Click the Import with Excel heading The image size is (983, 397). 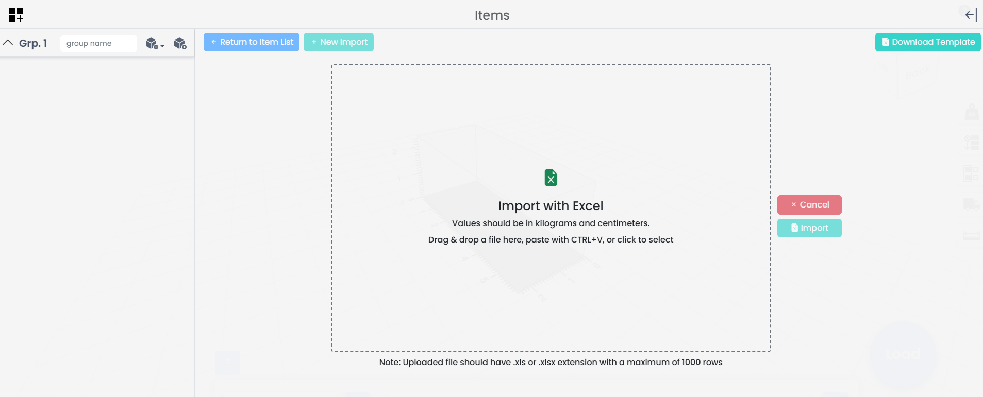[551, 206]
